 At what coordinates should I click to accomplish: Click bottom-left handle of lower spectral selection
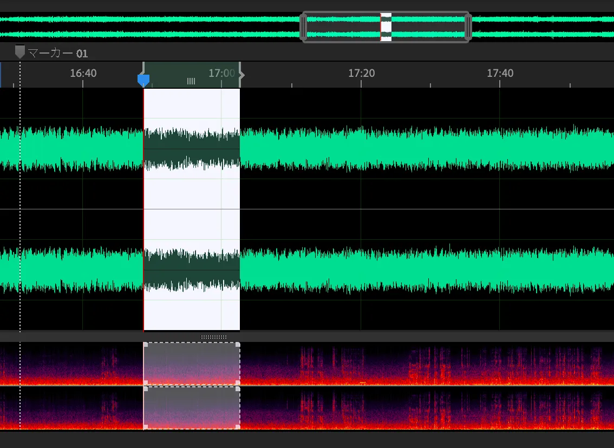145,427
